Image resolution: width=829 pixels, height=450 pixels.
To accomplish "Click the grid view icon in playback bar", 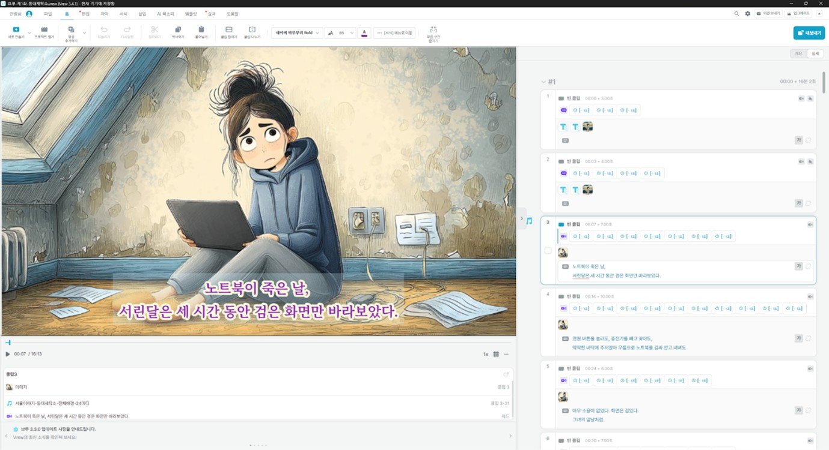I will point(495,354).
